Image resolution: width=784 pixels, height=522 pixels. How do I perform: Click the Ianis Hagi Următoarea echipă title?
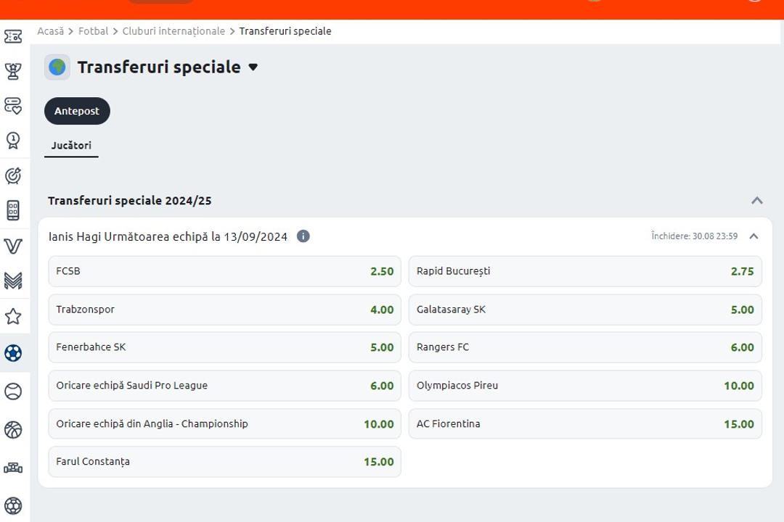pyautogui.click(x=168, y=237)
